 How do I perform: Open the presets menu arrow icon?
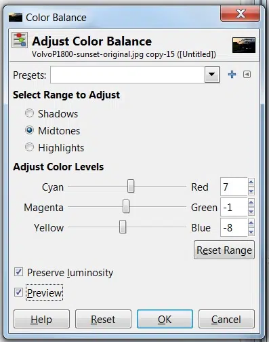pos(247,74)
